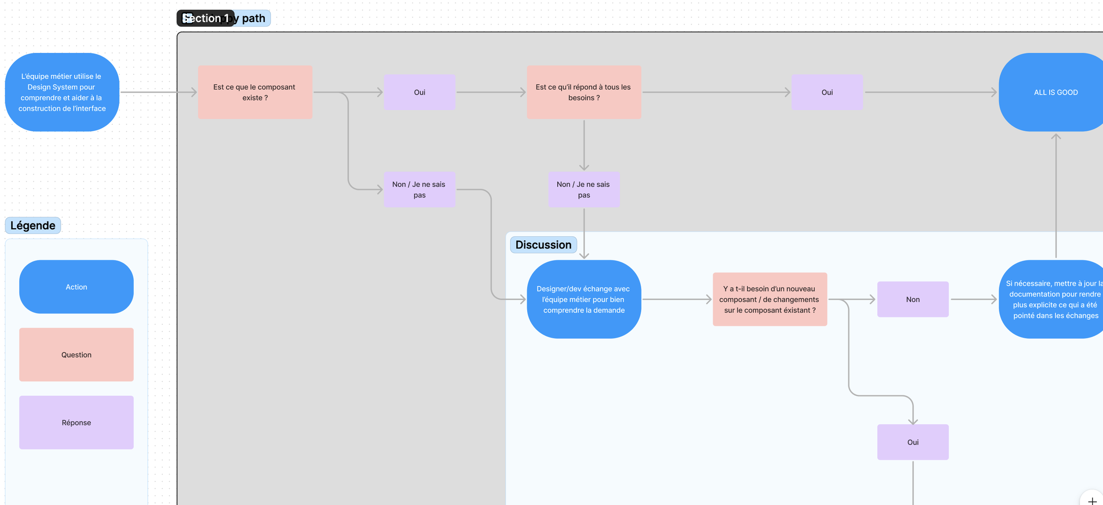
Task: Select 'Est ce que le composant existe ?' box
Action: (x=255, y=92)
